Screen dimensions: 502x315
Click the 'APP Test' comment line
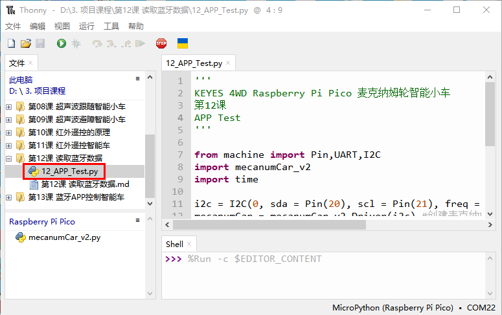point(218,118)
